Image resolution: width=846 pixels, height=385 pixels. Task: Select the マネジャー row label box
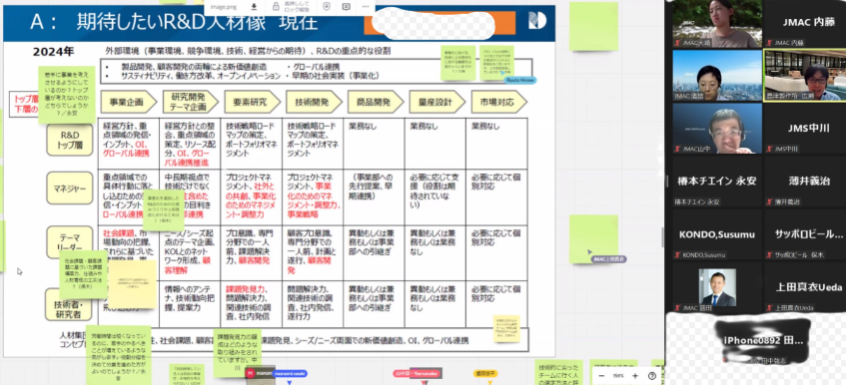69,189
